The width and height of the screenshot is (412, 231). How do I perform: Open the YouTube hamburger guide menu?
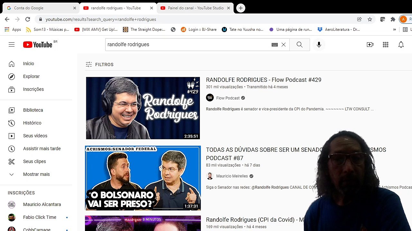(x=12, y=45)
